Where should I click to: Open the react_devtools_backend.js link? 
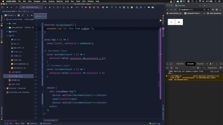pyautogui.click(x=206, y=76)
